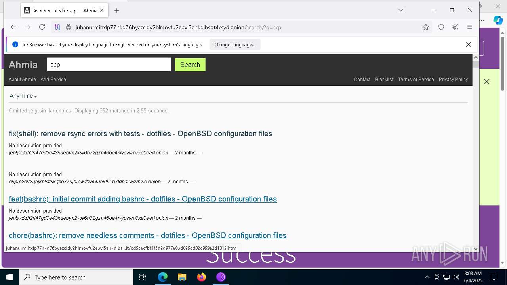Screen dimensions: 507x285
Task: Open chore(bashrc) remove needless comments result
Action: [148, 236]
